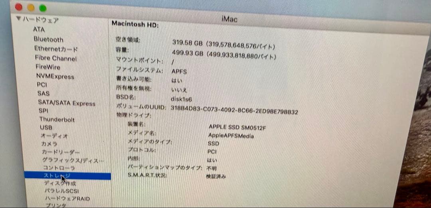
Task: Select PCI in the sidebar
Action: click(42, 85)
